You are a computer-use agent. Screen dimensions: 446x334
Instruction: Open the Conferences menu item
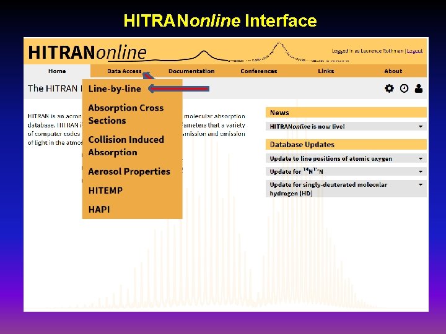click(259, 71)
